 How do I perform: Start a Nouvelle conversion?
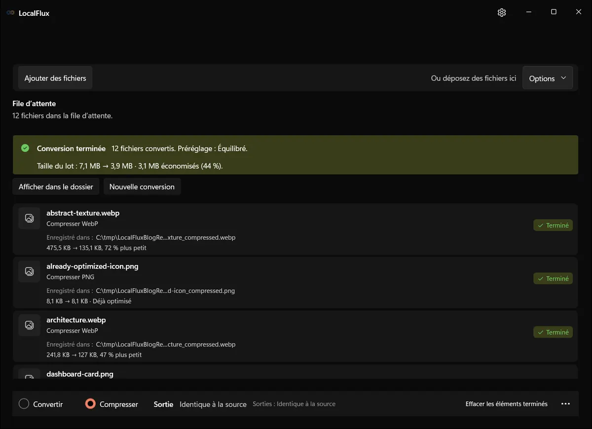pyautogui.click(x=142, y=187)
